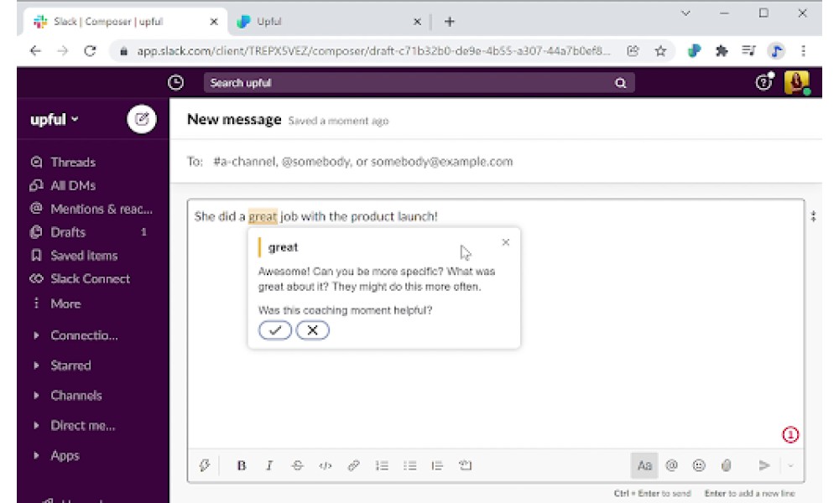The image size is (839, 503).
Task: Mark coaching moment helpful with checkmark
Action: [x=275, y=330]
